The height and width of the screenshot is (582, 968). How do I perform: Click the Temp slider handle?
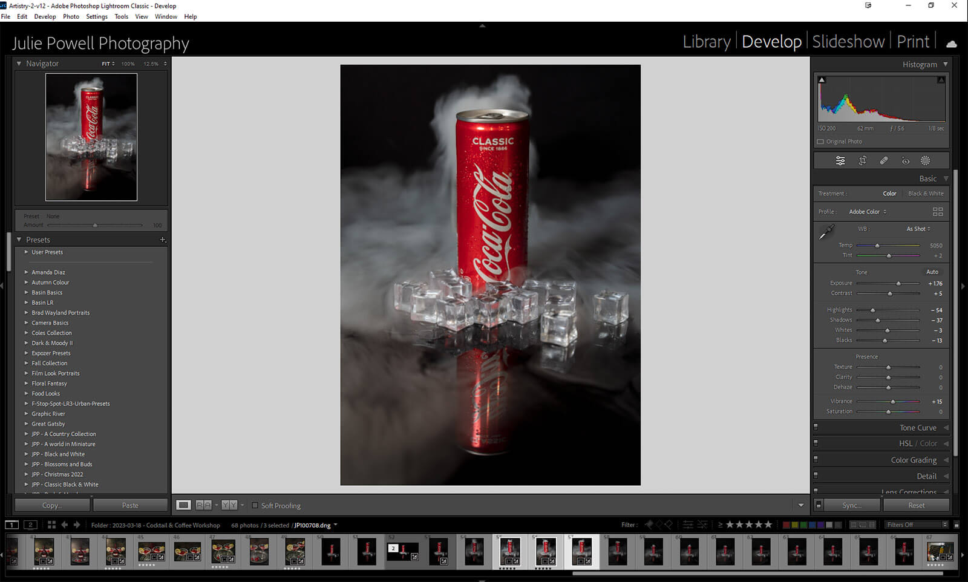(877, 246)
